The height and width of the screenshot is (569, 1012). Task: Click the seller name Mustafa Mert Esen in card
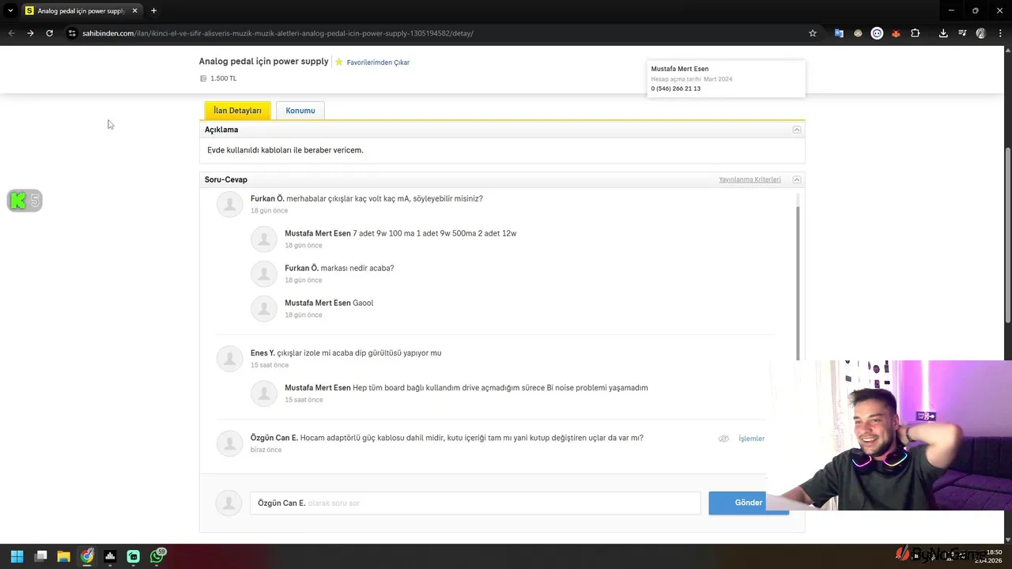click(x=680, y=69)
